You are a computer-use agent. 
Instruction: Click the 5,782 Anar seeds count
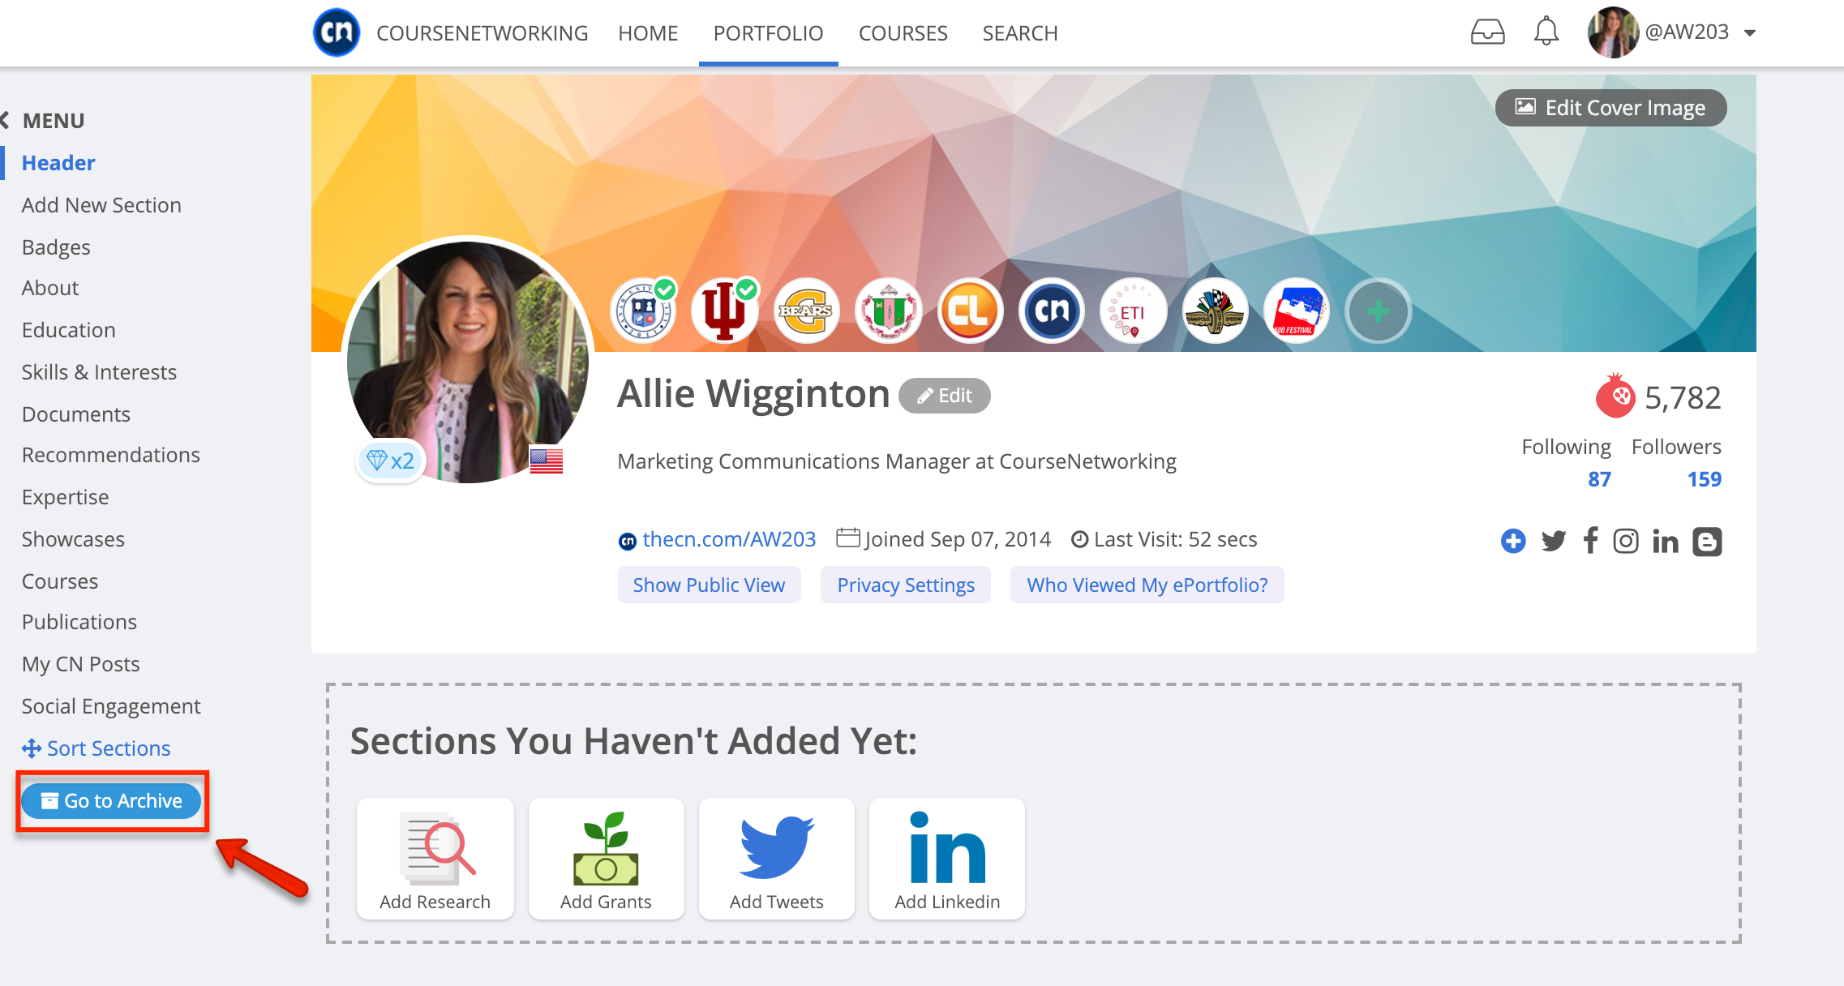point(1683,397)
